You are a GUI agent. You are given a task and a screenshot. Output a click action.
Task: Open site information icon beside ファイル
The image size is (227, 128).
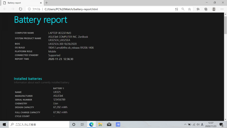pyautogui.click(x=29, y=9)
